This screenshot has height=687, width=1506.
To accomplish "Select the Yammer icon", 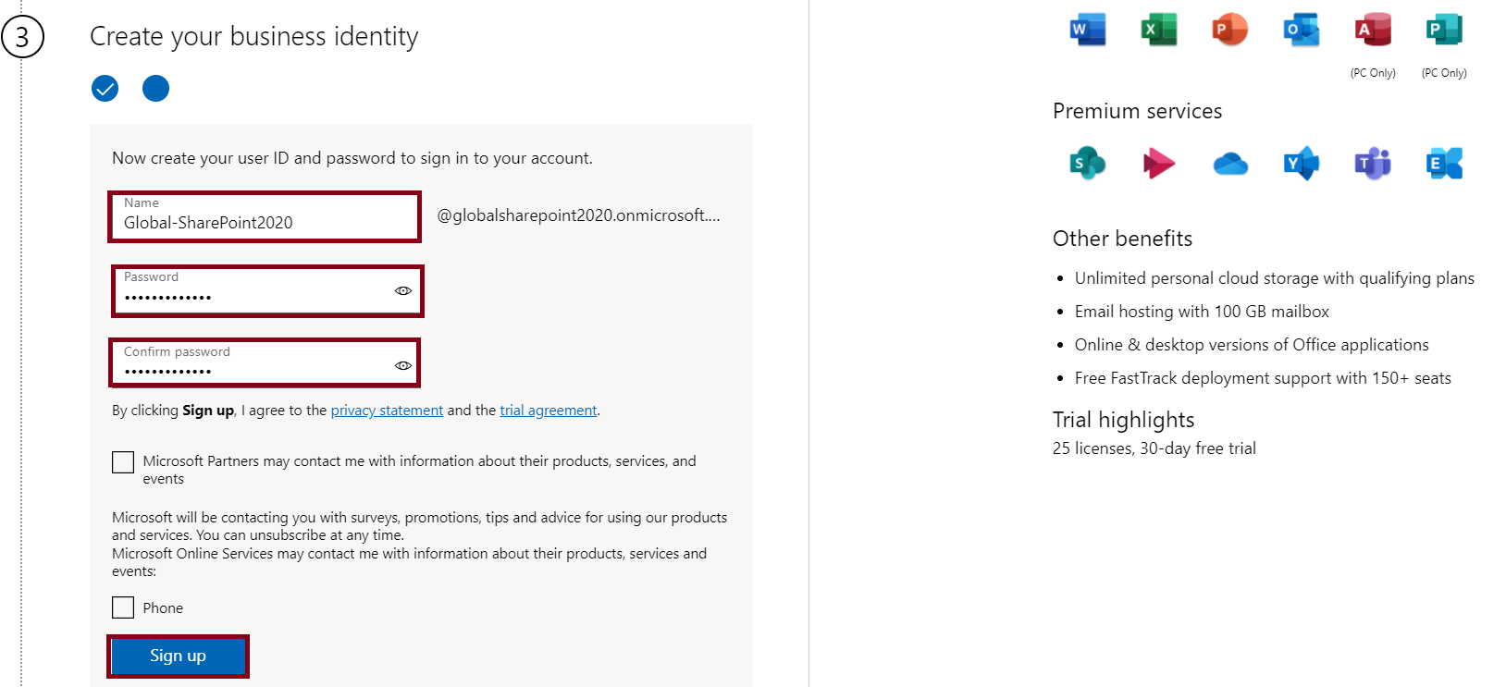I will pos(1301,163).
